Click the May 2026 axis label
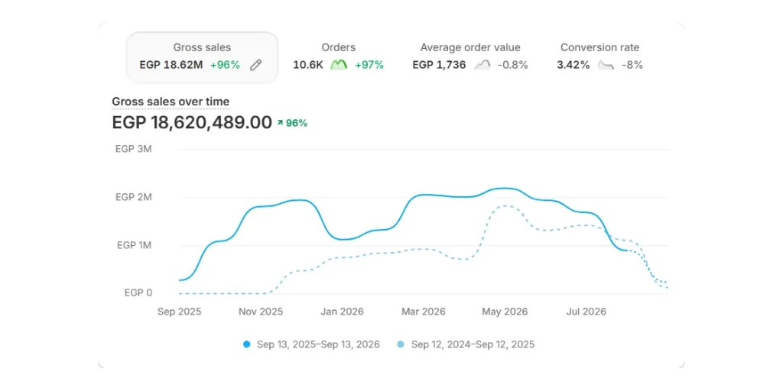Image resolution: width=783 pixels, height=391 pixels. [505, 312]
